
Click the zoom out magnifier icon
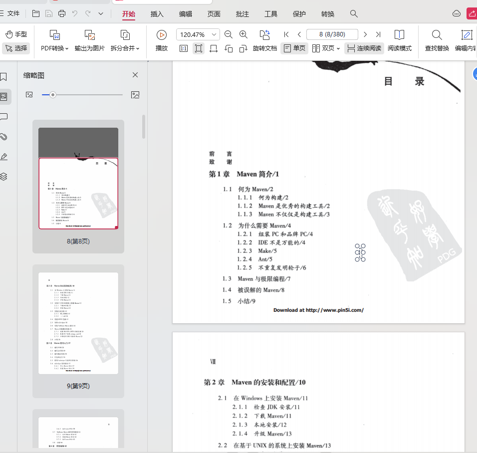click(229, 34)
